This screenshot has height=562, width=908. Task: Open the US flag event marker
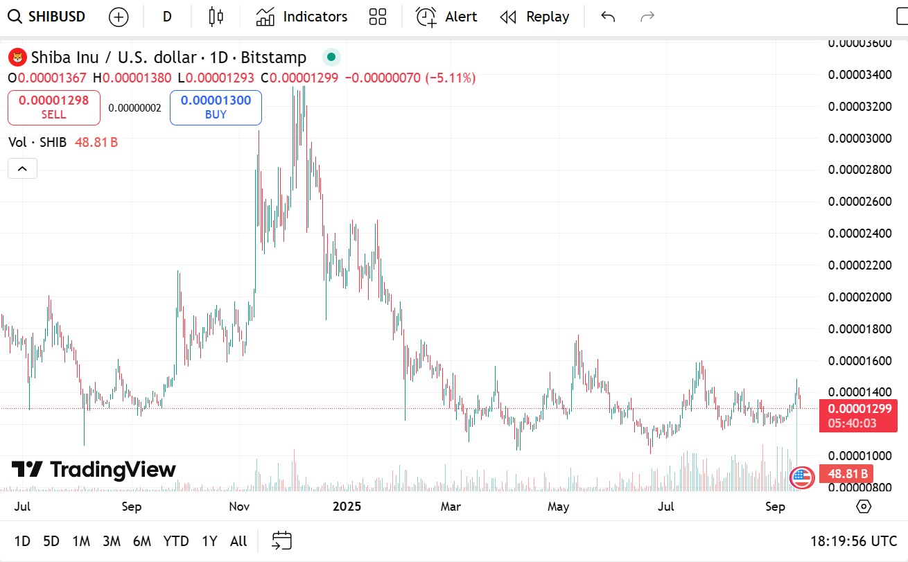click(801, 476)
